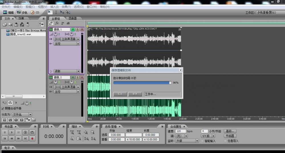Image resolution: width=285 pixels, height=153 pixels.
Task: Click the zoom out horizontally icon
Action: coord(79,132)
